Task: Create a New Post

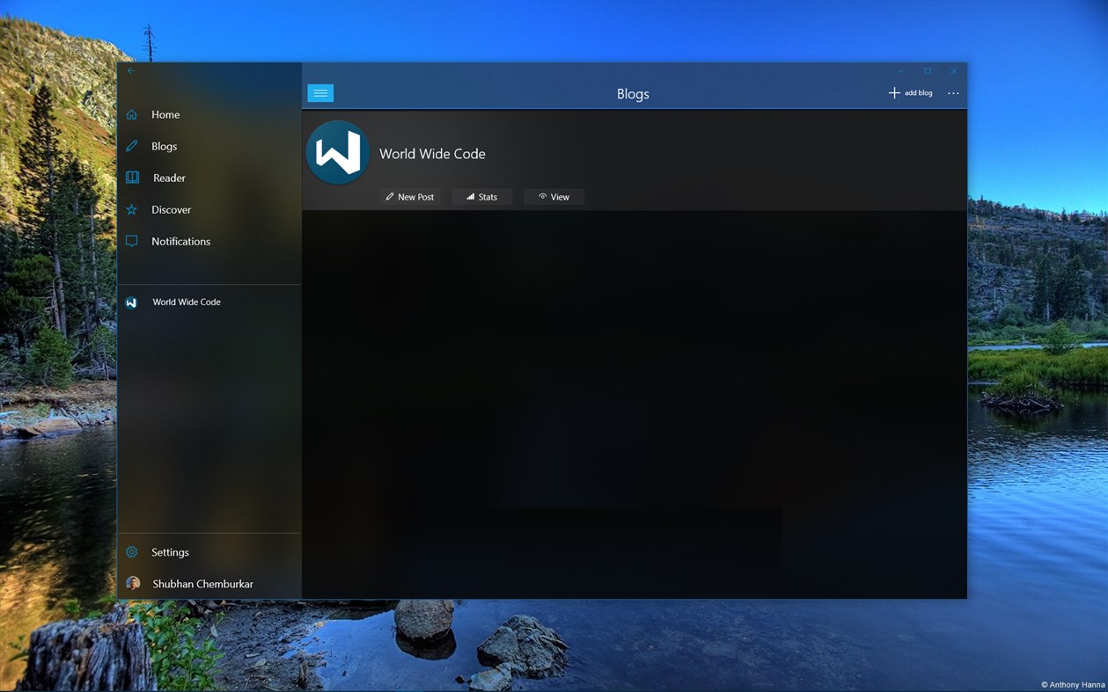Action: click(410, 196)
